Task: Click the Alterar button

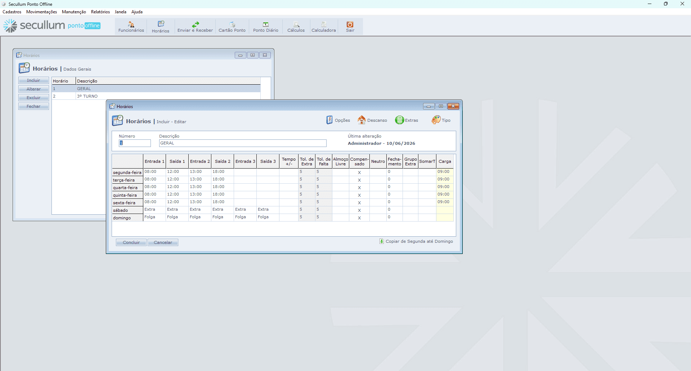Action: [x=33, y=89]
